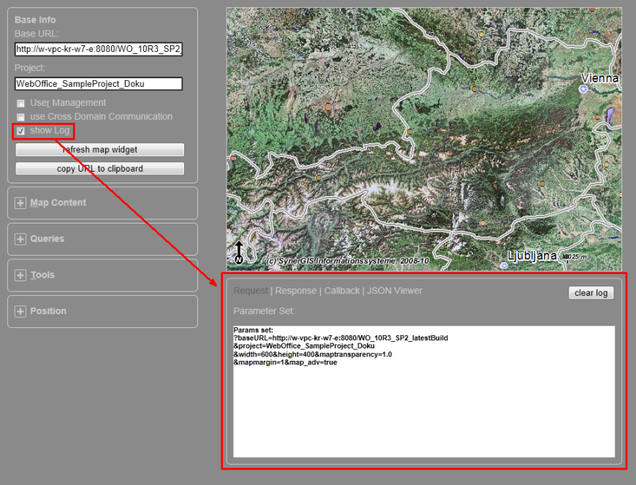Select the orange marker at the top of the map

pyautogui.click(x=480, y=34)
